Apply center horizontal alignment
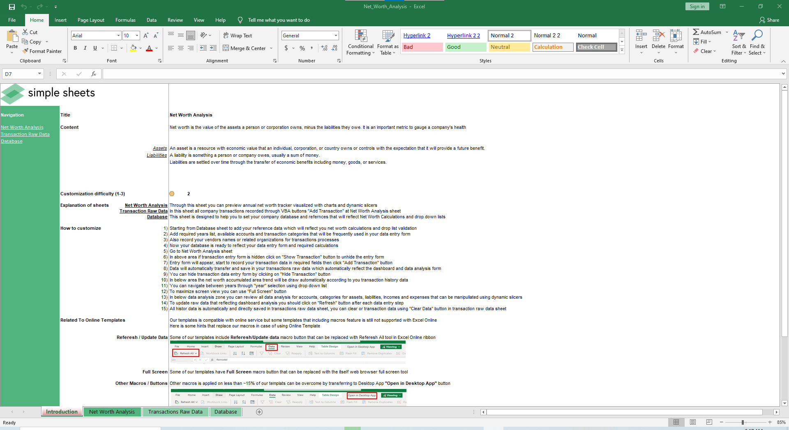Image resolution: width=789 pixels, height=430 pixels. [x=181, y=48]
